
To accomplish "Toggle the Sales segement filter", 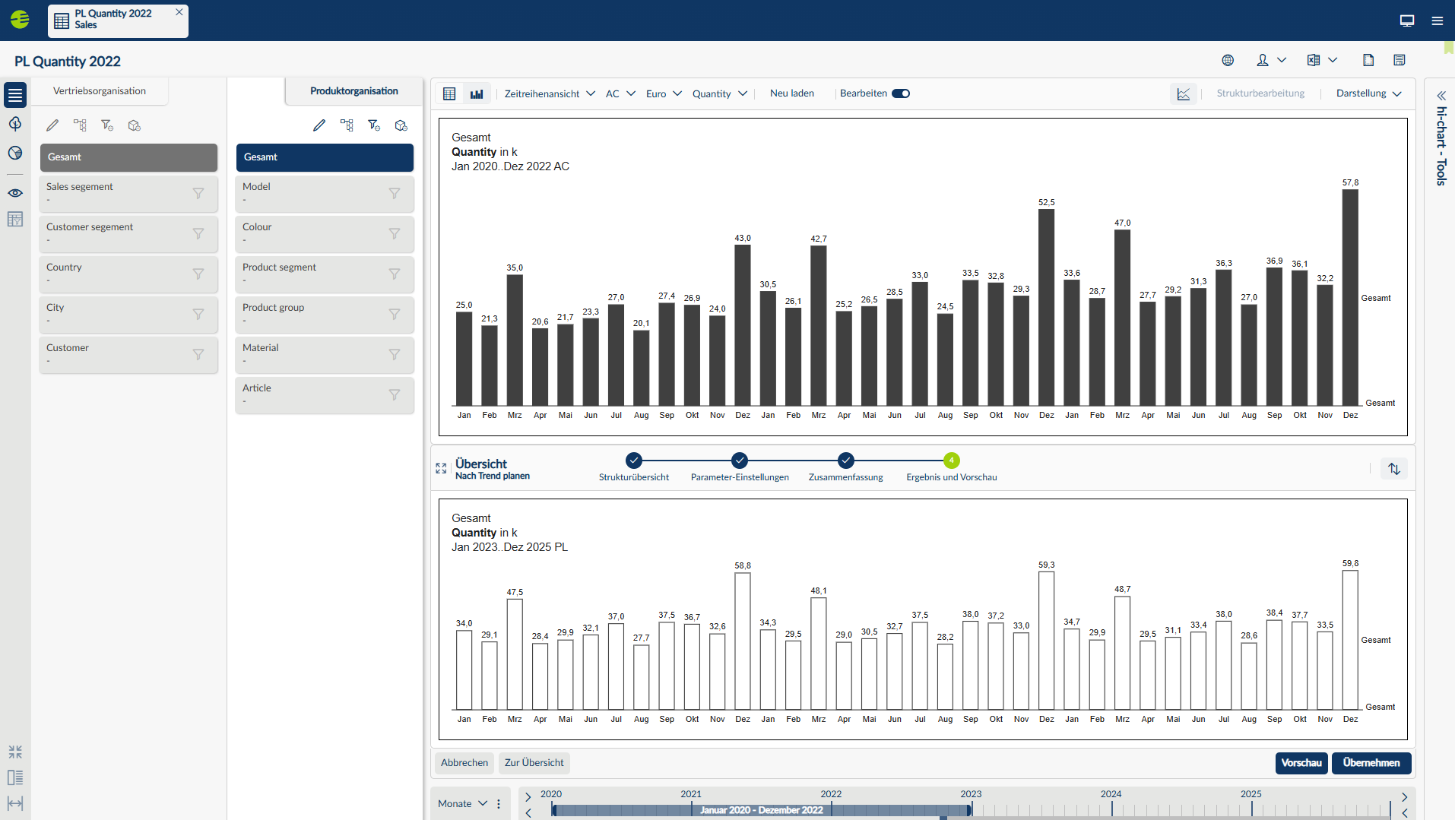I will click(x=198, y=194).
